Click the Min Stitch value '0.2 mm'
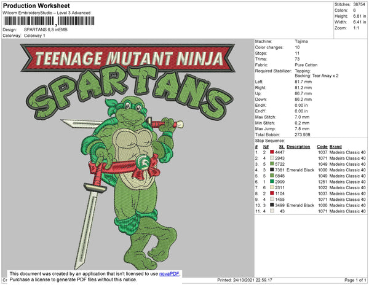 pyautogui.click(x=303, y=123)
